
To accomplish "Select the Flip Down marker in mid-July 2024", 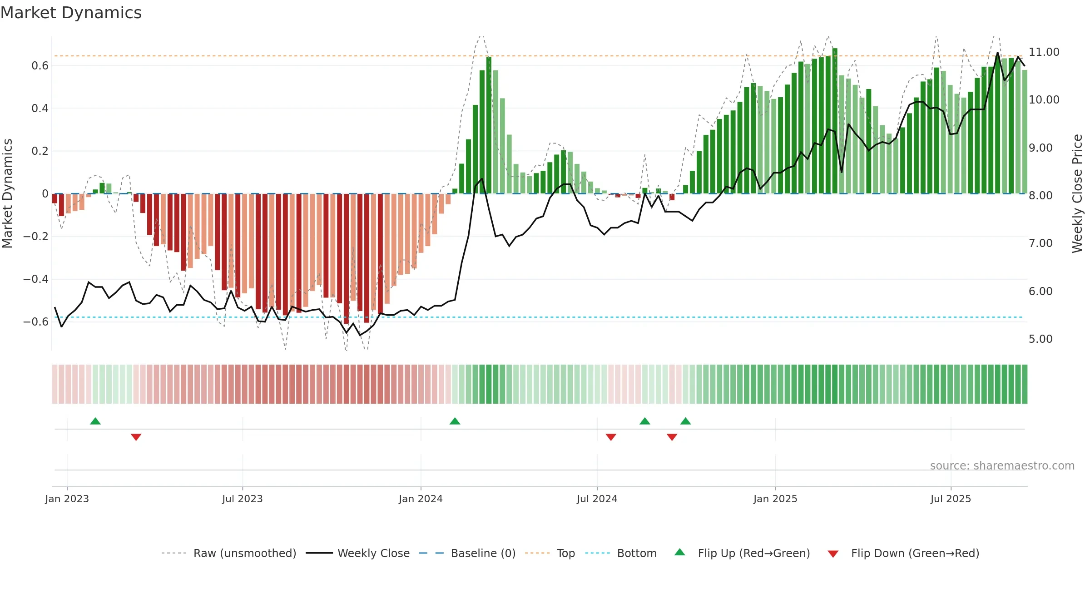I will pyautogui.click(x=611, y=437).
